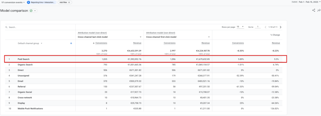The width and height of the screenshot is (321, 116).
Task: Click the Model comparison title
Action: (x=14, y=11)
